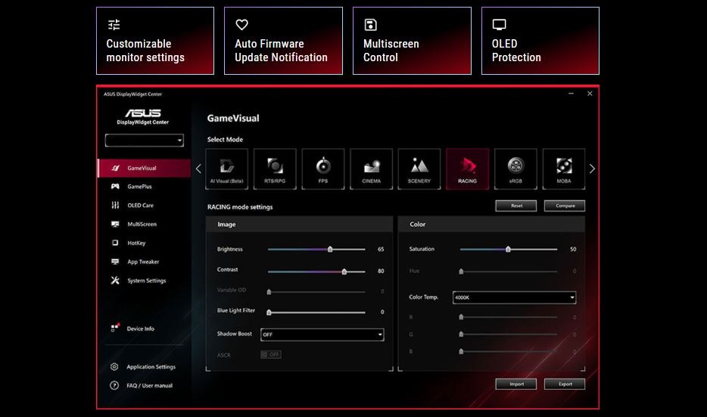
Task: Pick the SCENERY mode icon
Action: click(x=419, y=168)
